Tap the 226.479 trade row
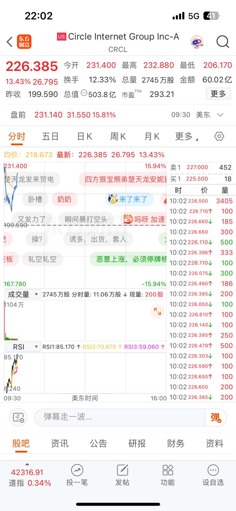Screen dimensions: 236x511 [201, 346]
